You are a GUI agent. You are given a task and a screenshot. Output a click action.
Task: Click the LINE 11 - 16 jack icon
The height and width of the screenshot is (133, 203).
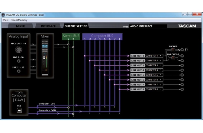19,71
